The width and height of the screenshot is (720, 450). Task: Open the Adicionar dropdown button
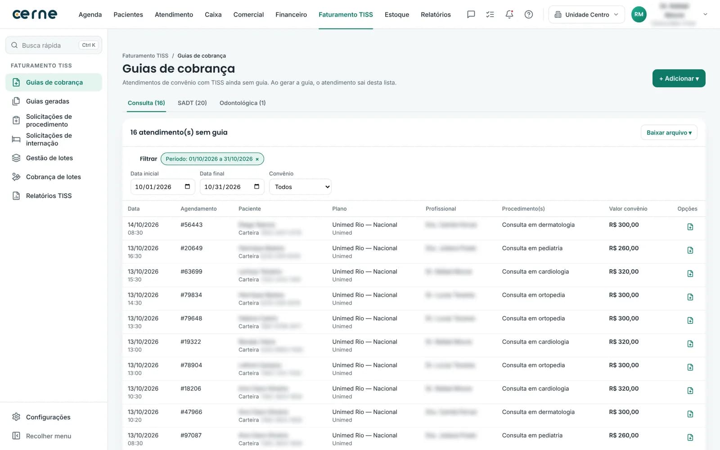pyautogui.click(x=679, y=78)
